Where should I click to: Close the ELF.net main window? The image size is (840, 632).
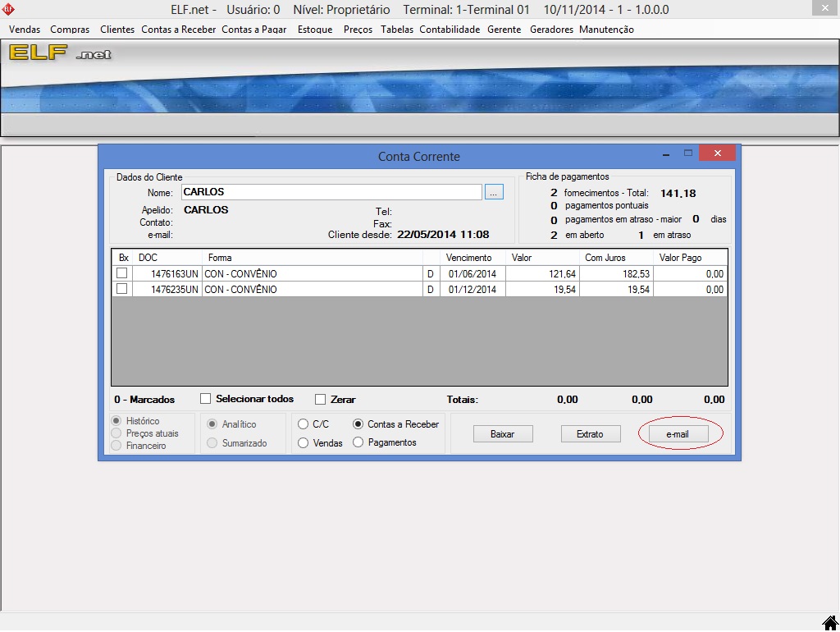tap(825, 8)
